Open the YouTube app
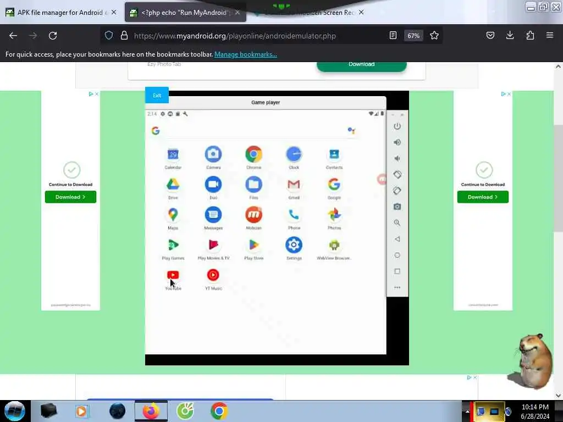This screenshot has width=563, height=422. 173,275
